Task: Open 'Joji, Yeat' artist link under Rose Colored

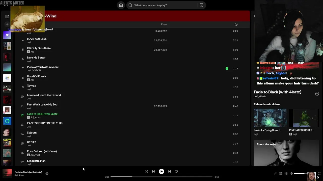Action: pyautogui.click(x=35, y=155)
